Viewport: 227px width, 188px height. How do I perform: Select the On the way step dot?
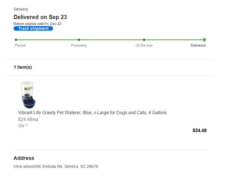[144, 40]
